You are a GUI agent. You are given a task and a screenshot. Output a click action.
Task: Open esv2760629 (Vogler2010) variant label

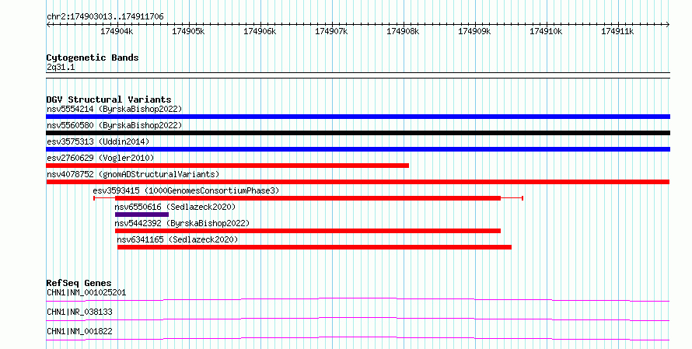tap(100, 158)
